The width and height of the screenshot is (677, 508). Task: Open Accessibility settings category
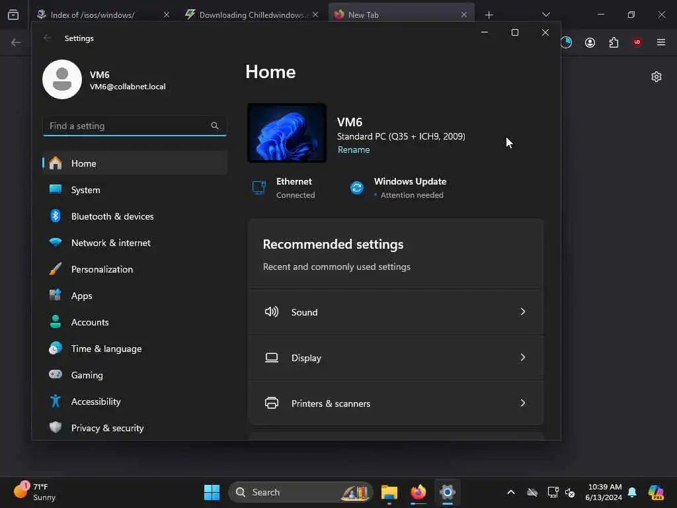pos(135,402)
